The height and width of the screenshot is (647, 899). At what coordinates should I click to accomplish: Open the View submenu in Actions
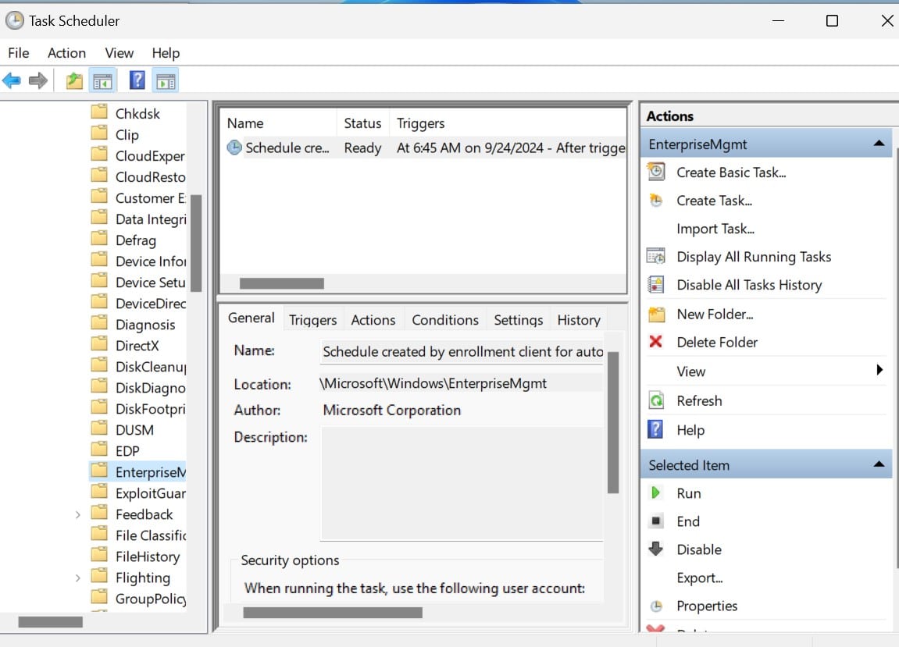[x=690, y=371]
